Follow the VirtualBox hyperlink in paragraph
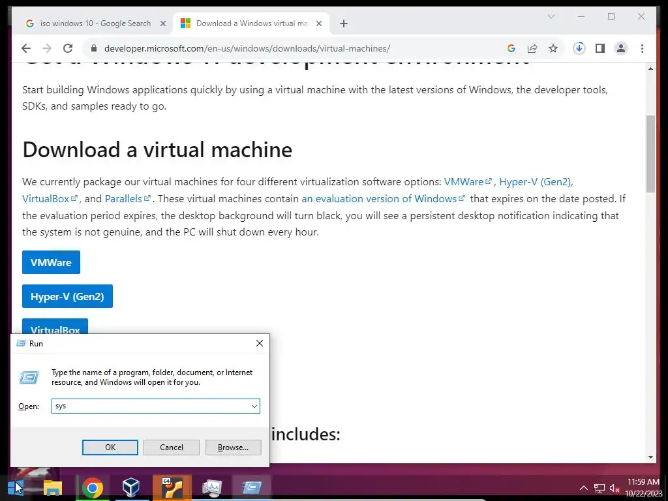 tap(50, 199)
